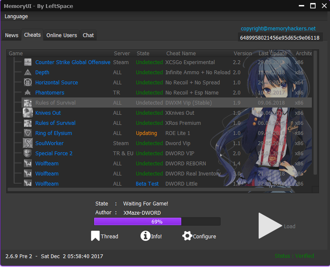Sort by the Version column header

tap(243, 54)
